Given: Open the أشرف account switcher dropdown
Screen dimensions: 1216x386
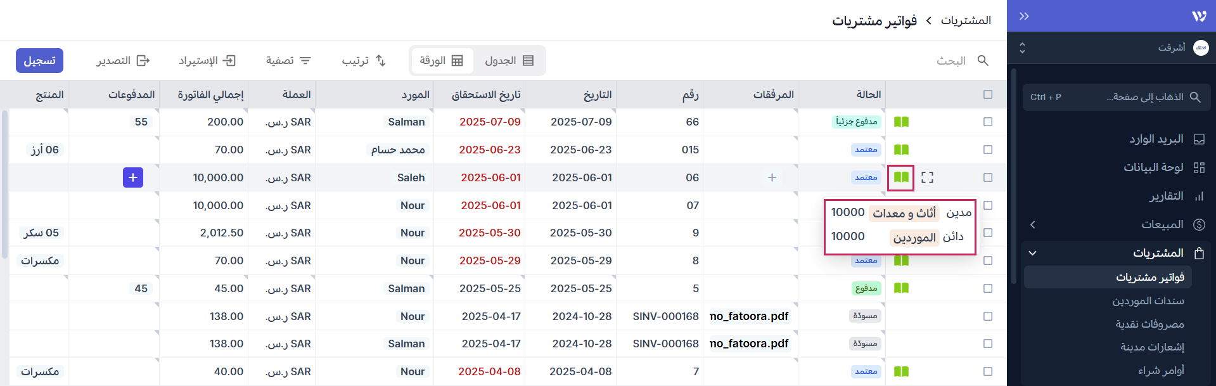Looking at the screenshot, I should click(x=1022, y=48).
